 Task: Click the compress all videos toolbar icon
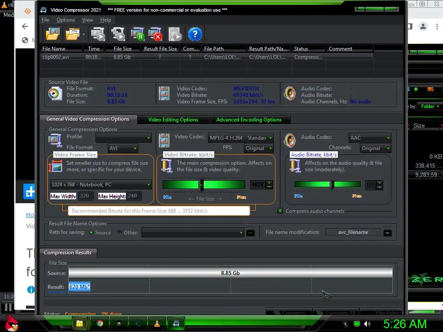point(118,34)
